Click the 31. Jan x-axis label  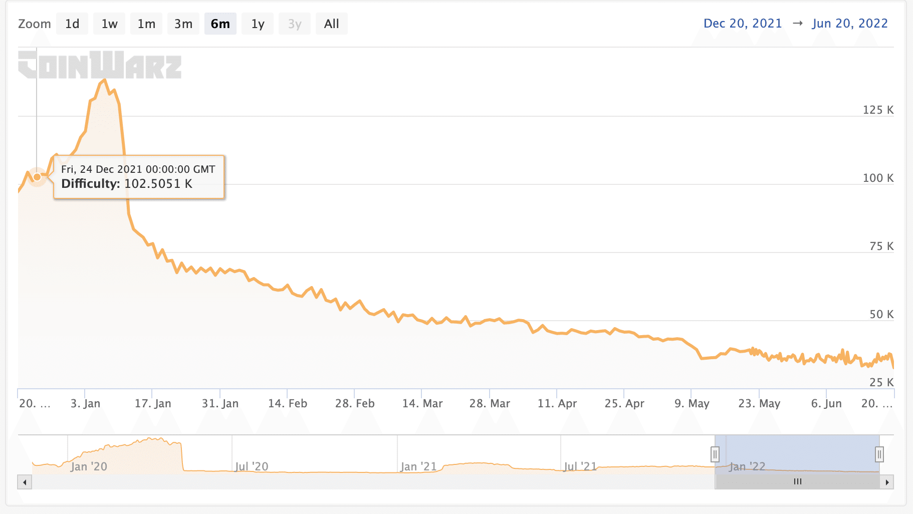click(220, 403)
